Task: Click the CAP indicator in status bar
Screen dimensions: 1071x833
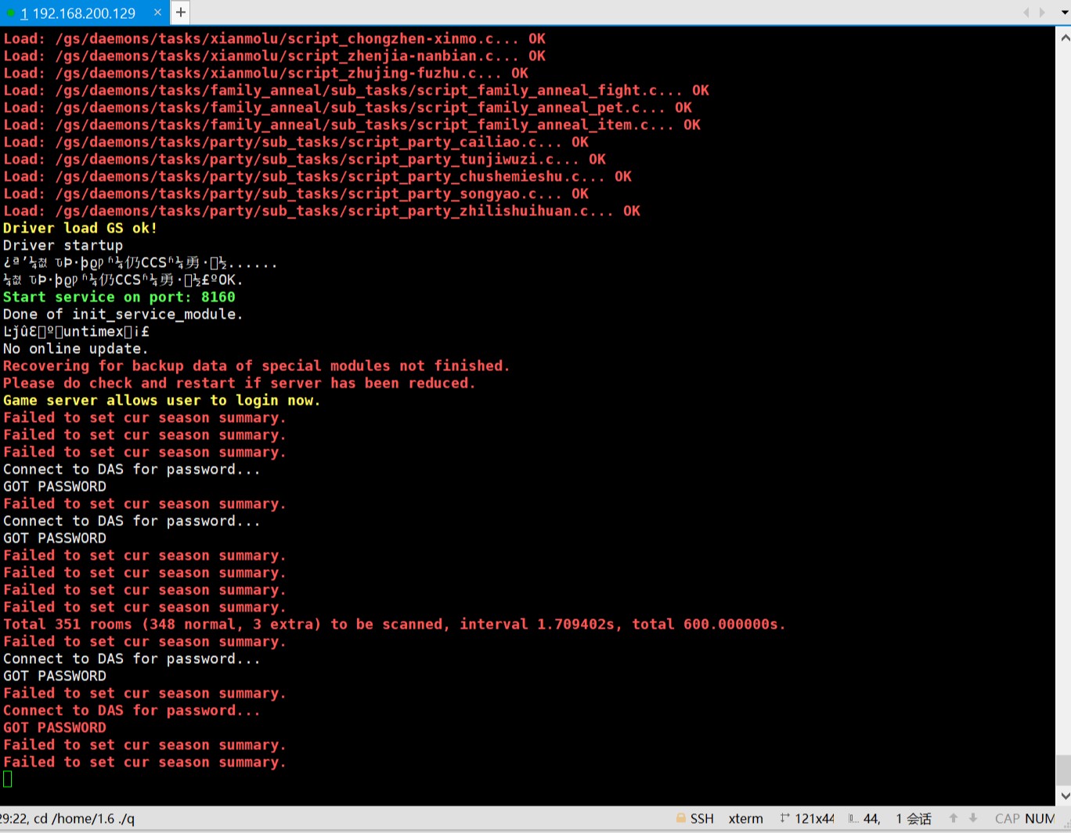Action: pos(1007,819)
